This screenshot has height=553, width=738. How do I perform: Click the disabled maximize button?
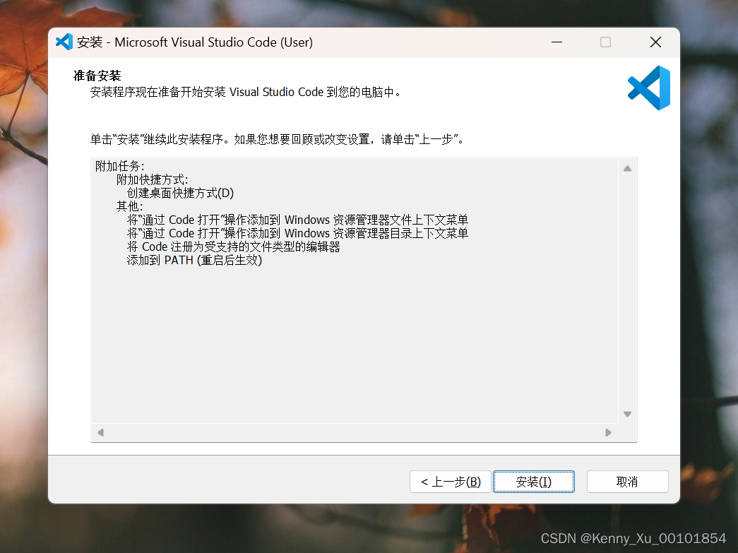click(x=606, y=42)
